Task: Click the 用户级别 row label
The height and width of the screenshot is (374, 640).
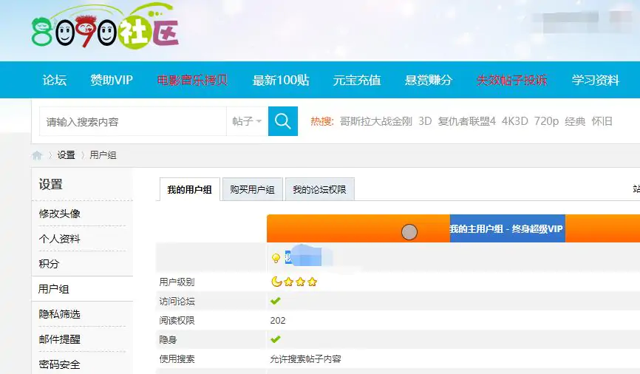Action: [177, 282]
